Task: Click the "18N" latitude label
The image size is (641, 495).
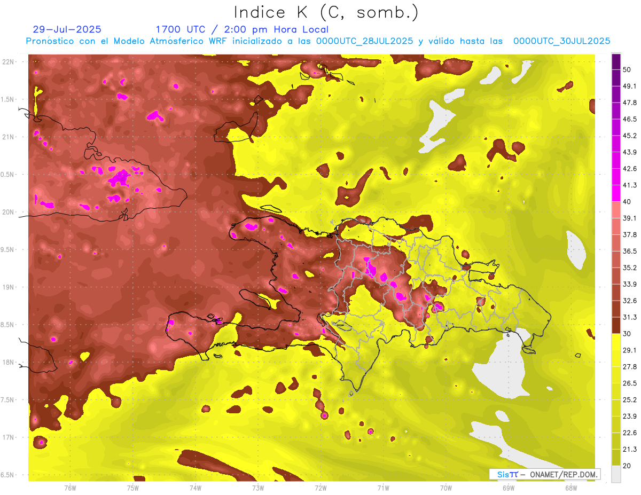Action: pyautogui.click(x=8, y=363)
